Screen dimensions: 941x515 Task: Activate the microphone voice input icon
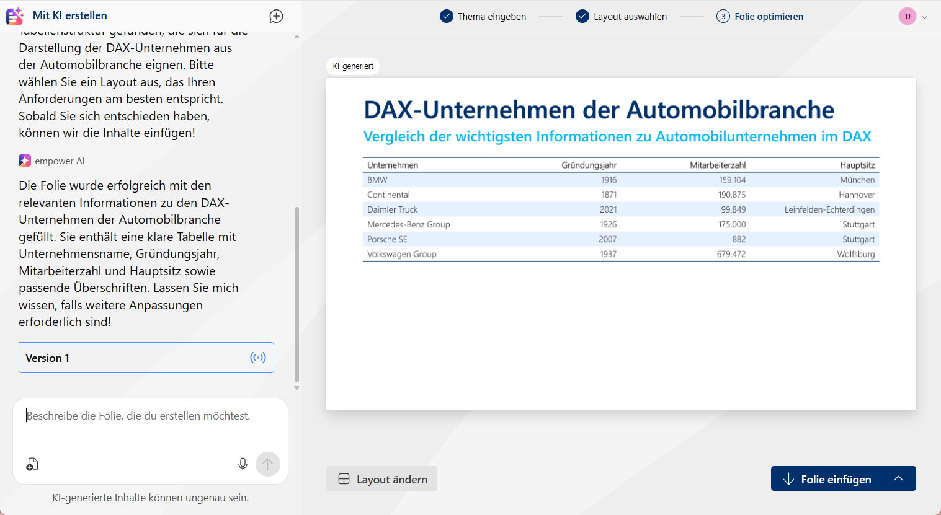[243, 464]
